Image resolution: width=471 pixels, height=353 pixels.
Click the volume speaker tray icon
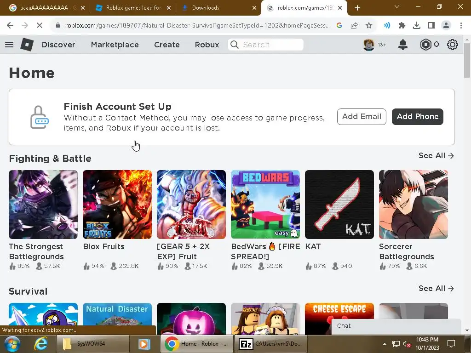407,344
